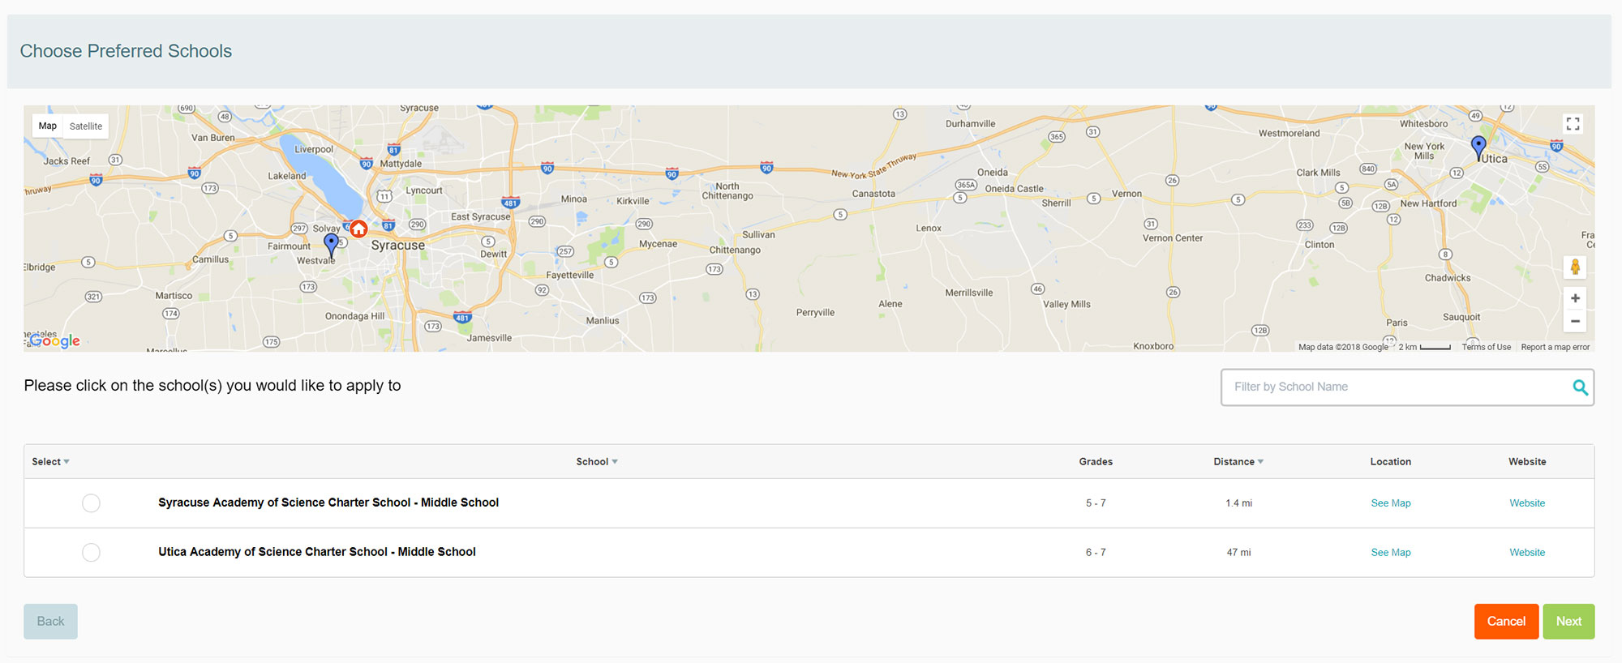1622x663 pixels.
Task: Sort by the Distance column
Action: [x=1238, y=462]
